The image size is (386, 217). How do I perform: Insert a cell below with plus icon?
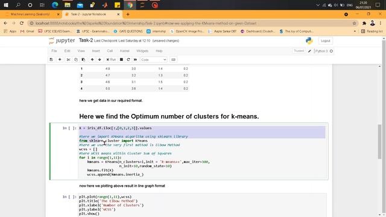coord(60,60)
